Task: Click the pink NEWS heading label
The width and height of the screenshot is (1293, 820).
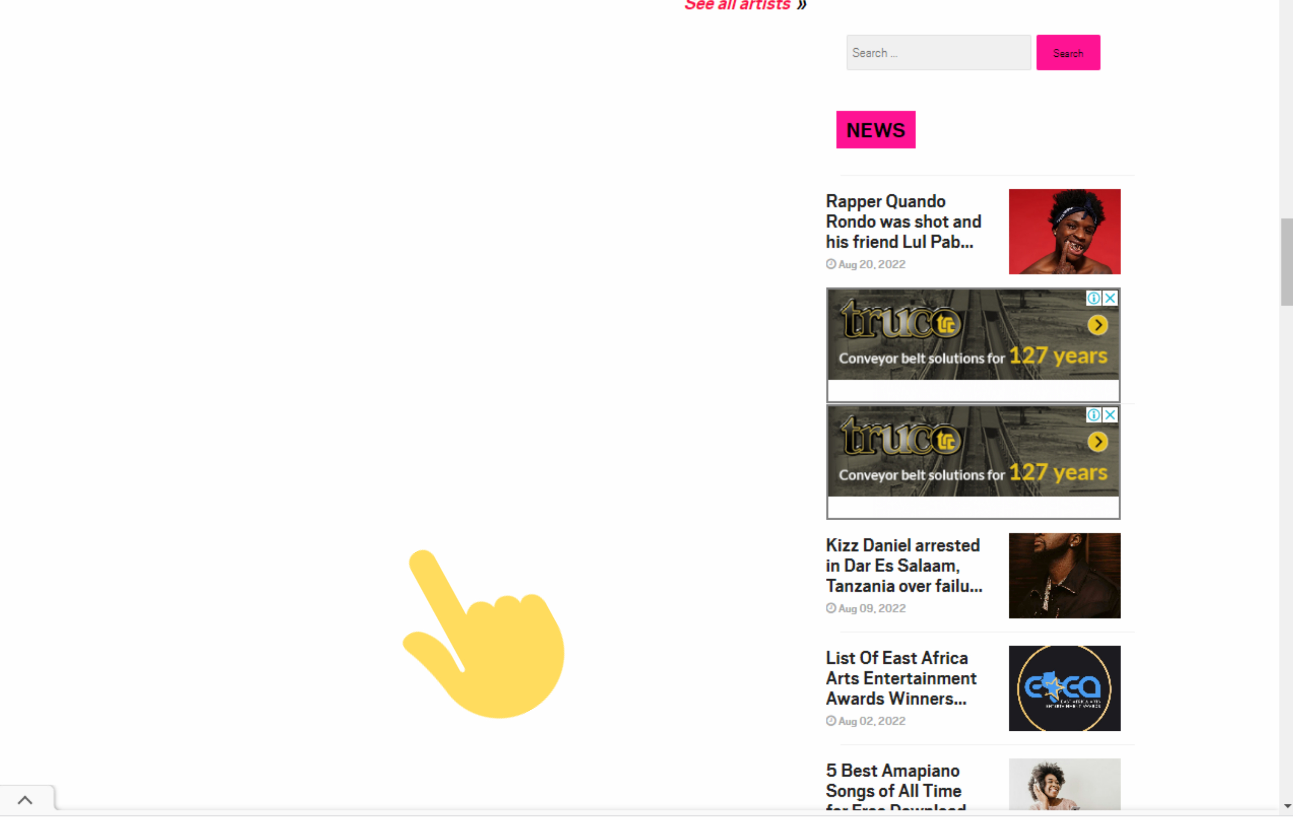Action: [875, 130]
